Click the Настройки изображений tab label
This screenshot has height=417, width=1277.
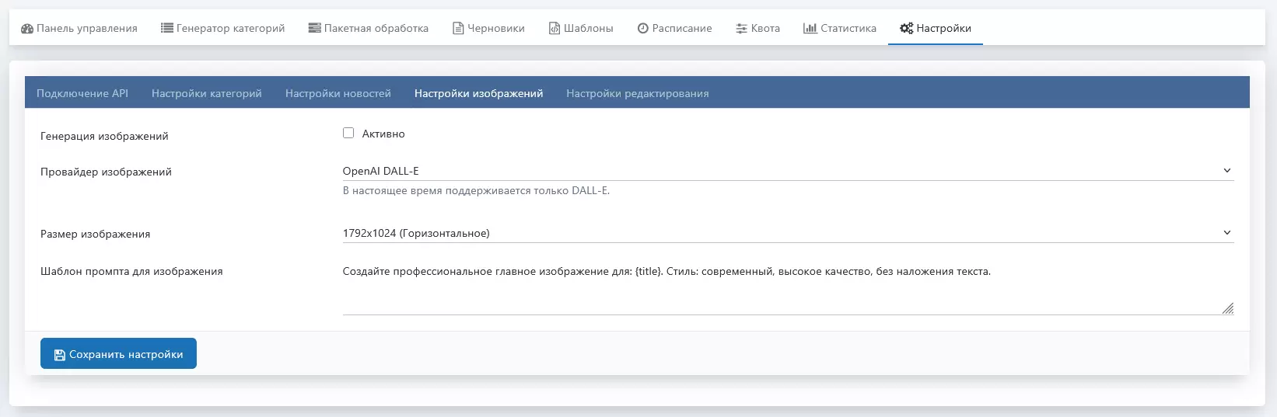478,93
